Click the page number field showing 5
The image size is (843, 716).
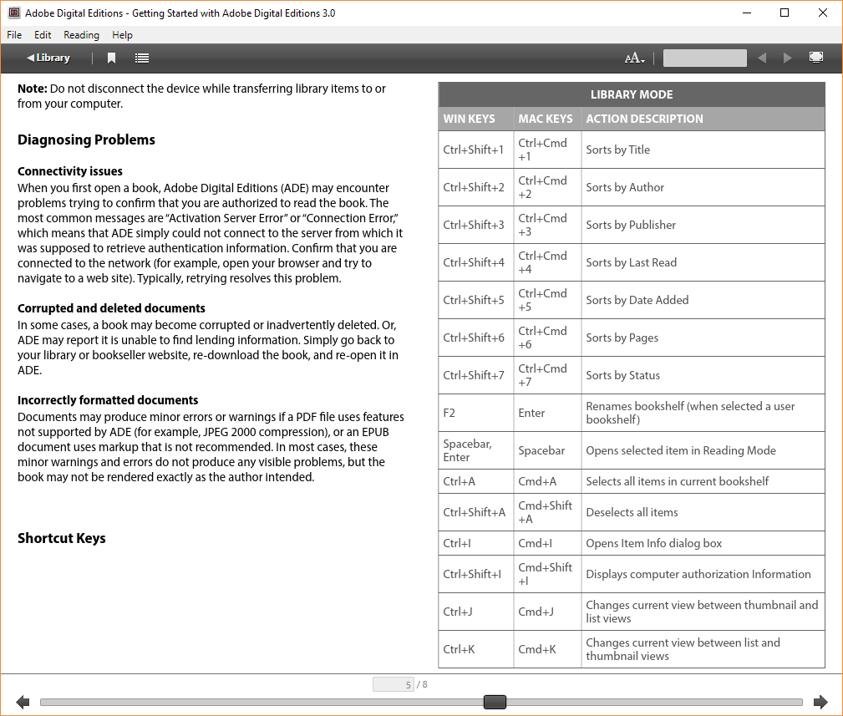tap(393, 684)
